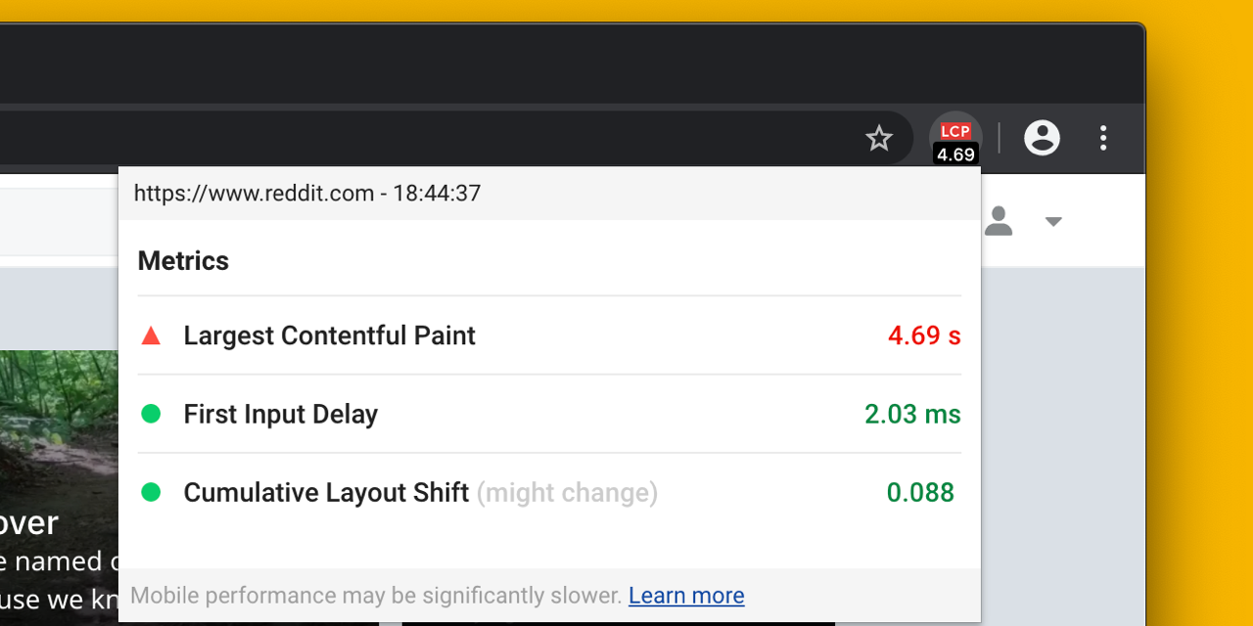Click the forest image thumbnail

(59, 421)
